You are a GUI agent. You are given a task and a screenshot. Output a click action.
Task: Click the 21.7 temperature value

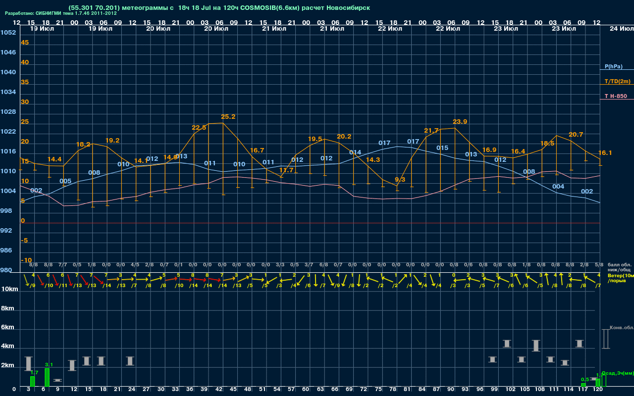tap(431, 131)
